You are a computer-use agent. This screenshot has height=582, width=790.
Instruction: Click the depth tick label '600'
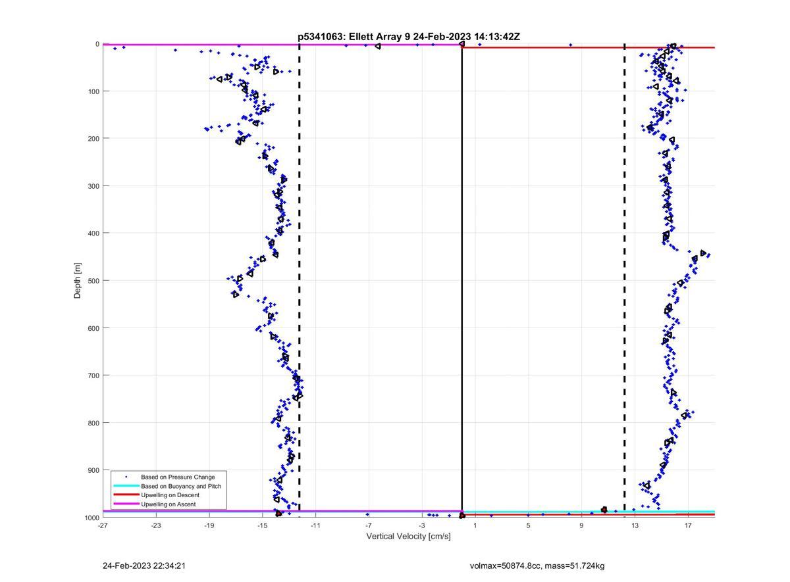click(x=93, y=328)
